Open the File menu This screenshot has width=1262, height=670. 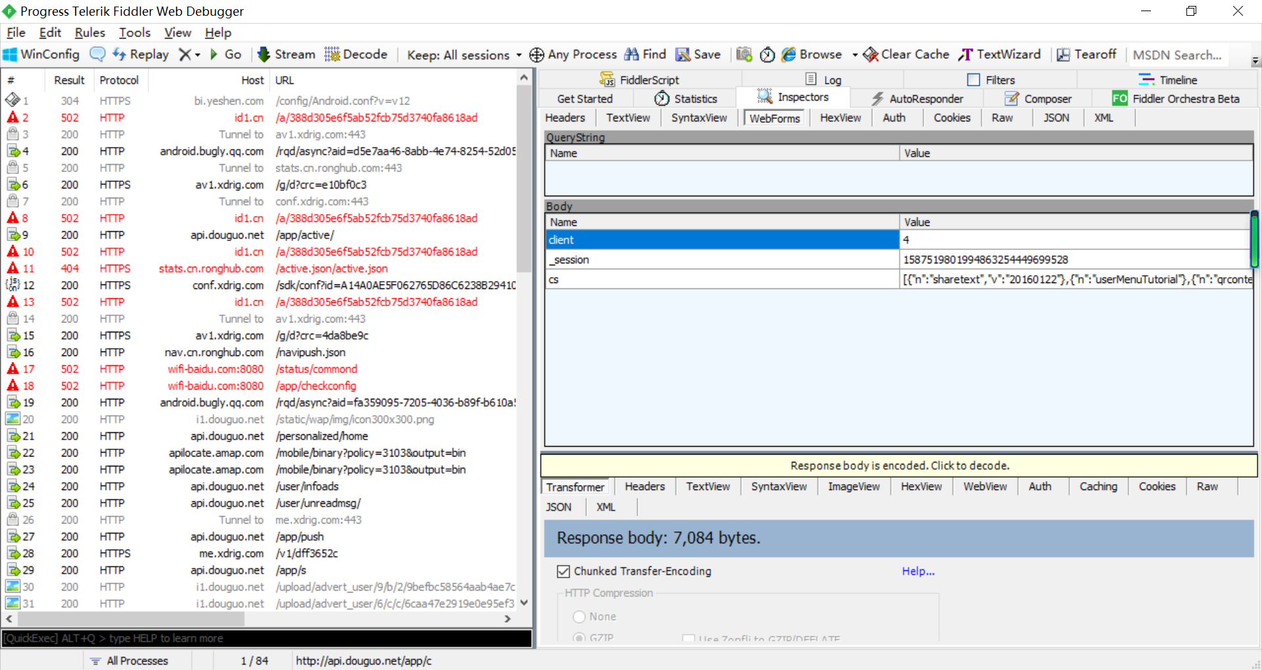[16, 32]
